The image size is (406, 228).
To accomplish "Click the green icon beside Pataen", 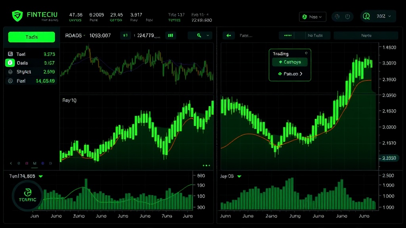I will tap(280, 74).
